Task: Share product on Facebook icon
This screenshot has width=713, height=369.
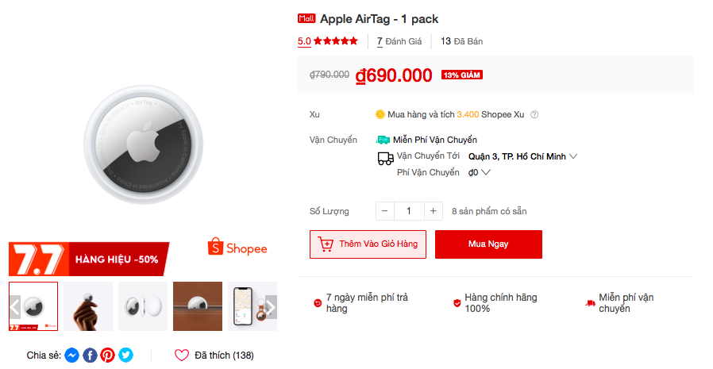Action: pyautogui.click(x=90, y=355)
